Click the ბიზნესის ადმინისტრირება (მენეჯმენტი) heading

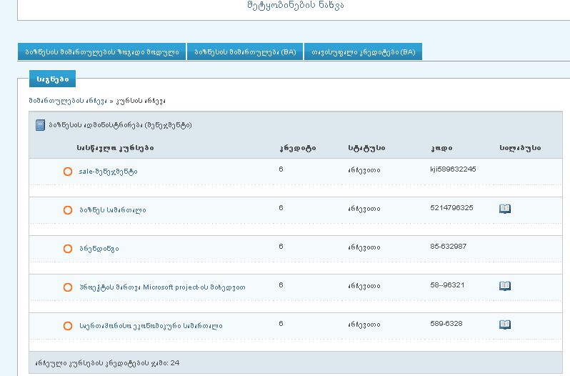120,125
